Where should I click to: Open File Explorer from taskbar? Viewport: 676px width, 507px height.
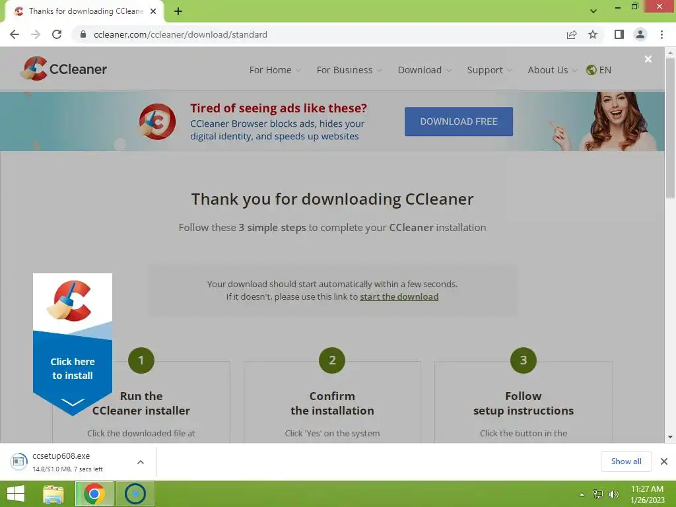point(53,494)
